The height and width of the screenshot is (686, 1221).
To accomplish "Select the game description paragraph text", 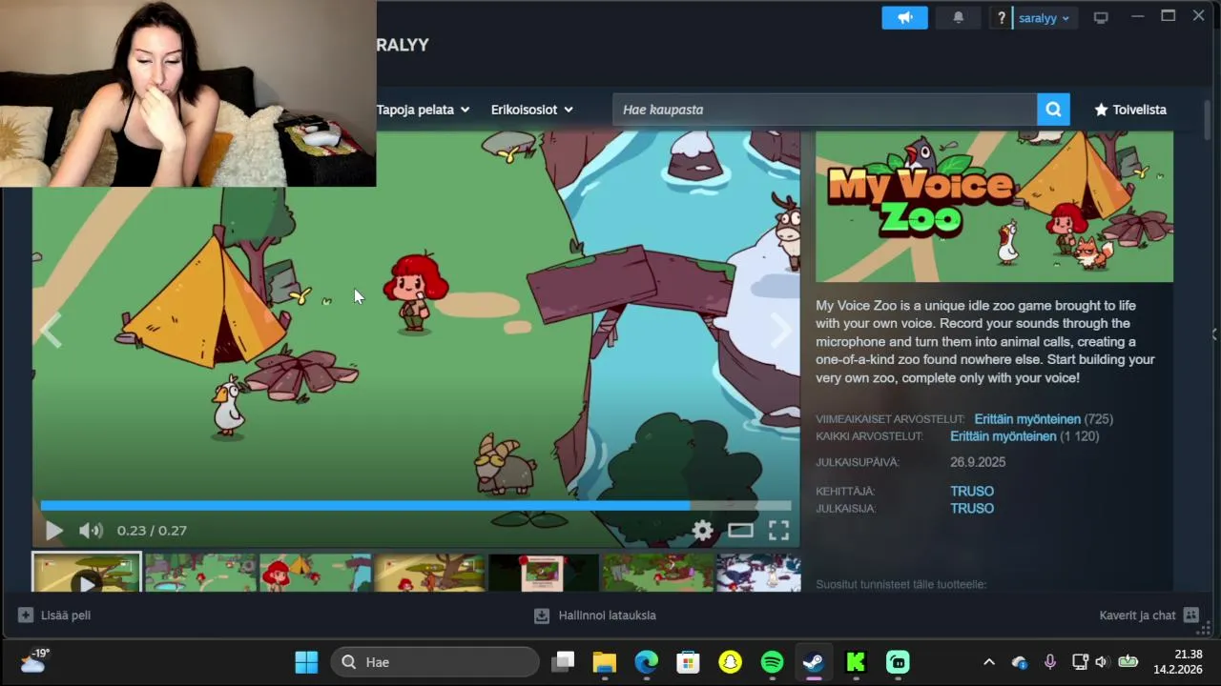I will pos(986,342).
